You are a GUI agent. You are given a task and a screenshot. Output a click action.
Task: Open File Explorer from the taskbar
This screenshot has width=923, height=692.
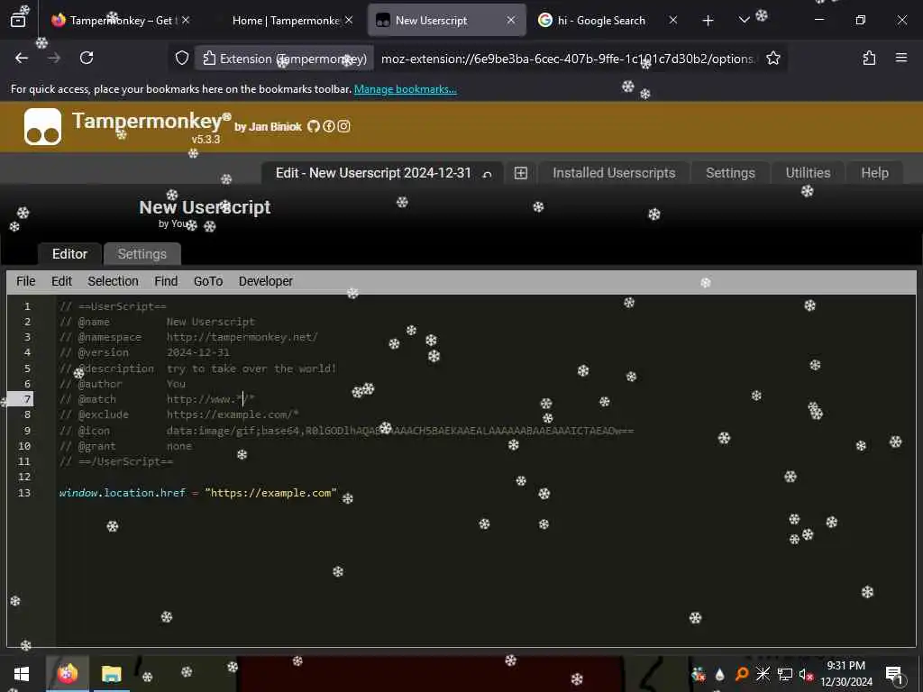click(x=111, y=674)
